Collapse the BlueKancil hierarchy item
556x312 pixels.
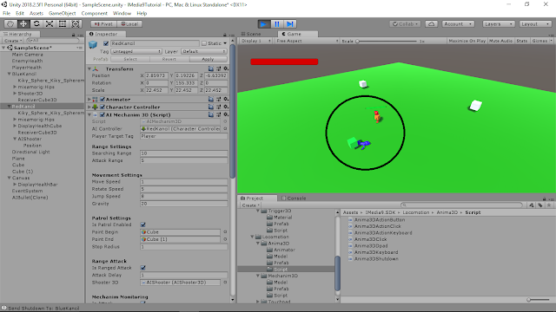10,74
